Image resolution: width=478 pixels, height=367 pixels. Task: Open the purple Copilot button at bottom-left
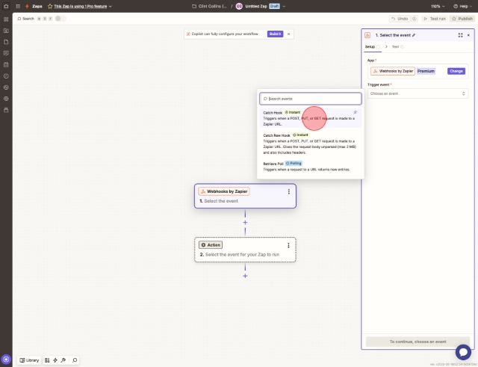coord(6,360)
